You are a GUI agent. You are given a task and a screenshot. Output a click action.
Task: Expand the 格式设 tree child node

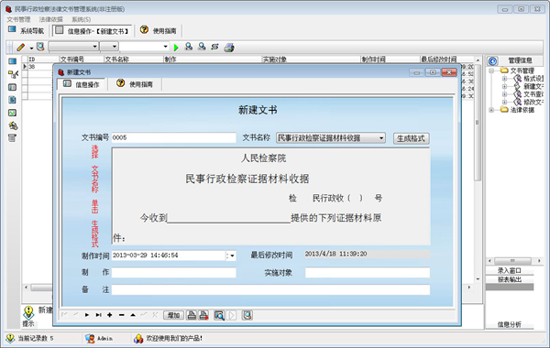(504, 79)
